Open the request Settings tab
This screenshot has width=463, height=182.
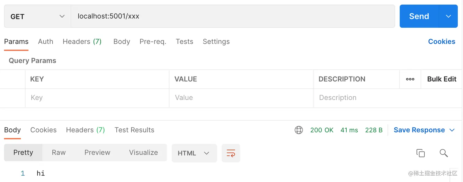click(216, 42)
